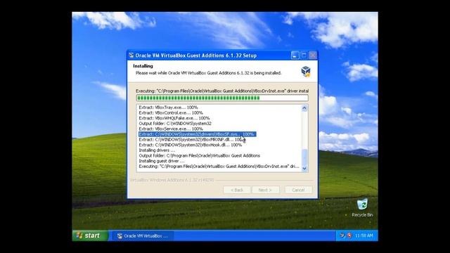Click the taskbar clock

[364, 235]
